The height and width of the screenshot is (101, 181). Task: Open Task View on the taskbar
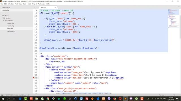(14, 99)
